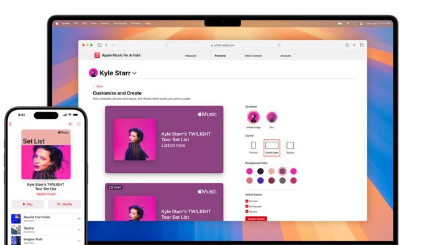Tap the Set List album artwork on the iPhone
435x245 pixels.
(46, 154)
